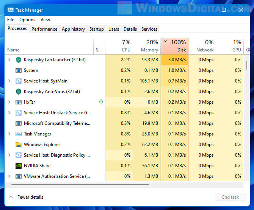Switch to the Performance tab
Viewport: 254px width, 210px height.
click(x=44, y=29)
